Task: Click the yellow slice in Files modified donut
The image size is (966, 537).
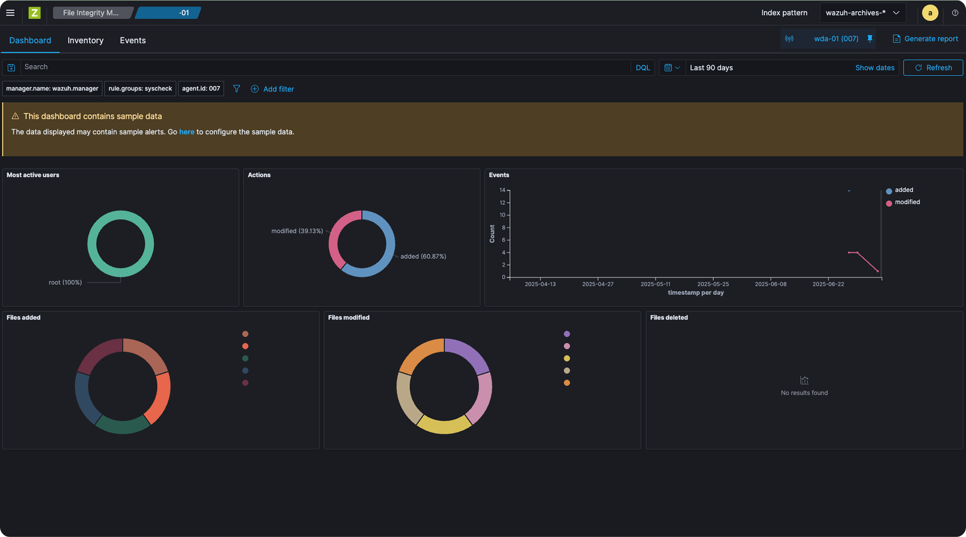Action: pos(444,426)
